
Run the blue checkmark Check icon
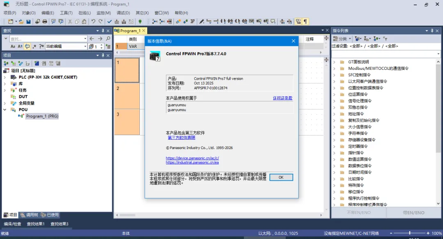[110, 21]
